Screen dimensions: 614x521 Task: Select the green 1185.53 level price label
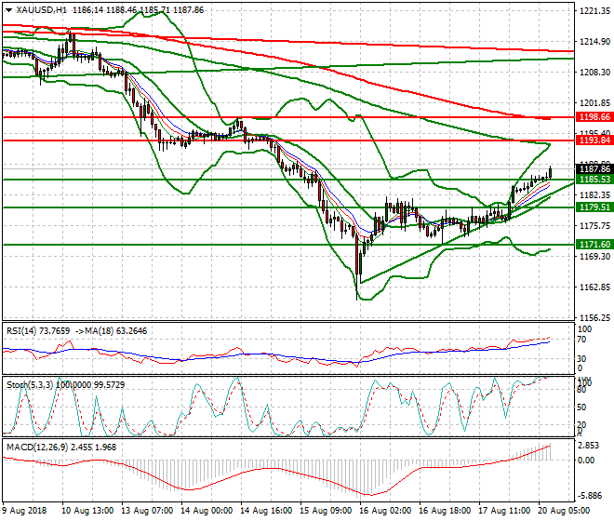[x=594, y=179]
